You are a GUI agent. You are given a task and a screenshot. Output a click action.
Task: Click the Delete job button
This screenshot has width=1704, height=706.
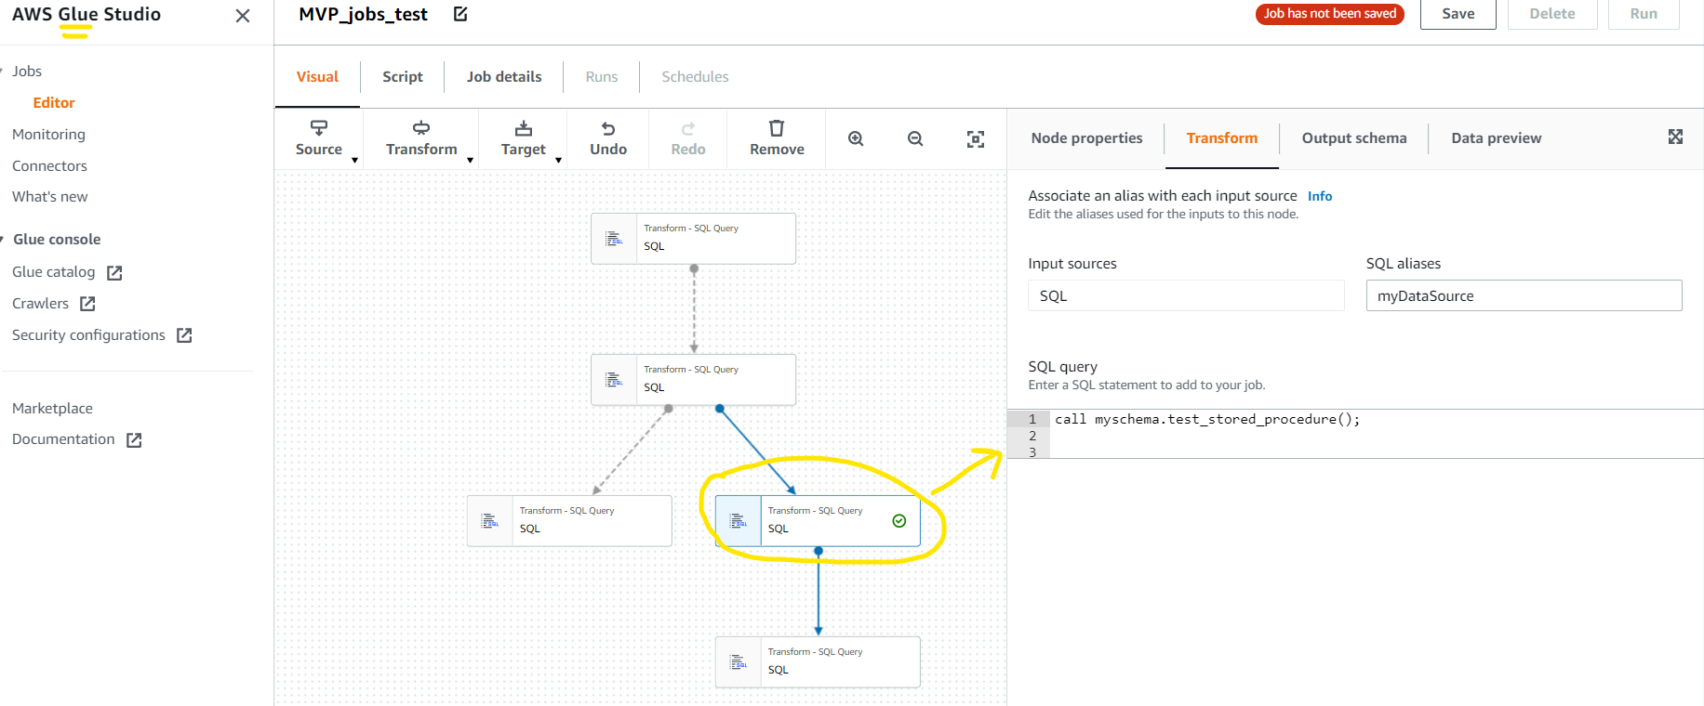(1552, 14)
